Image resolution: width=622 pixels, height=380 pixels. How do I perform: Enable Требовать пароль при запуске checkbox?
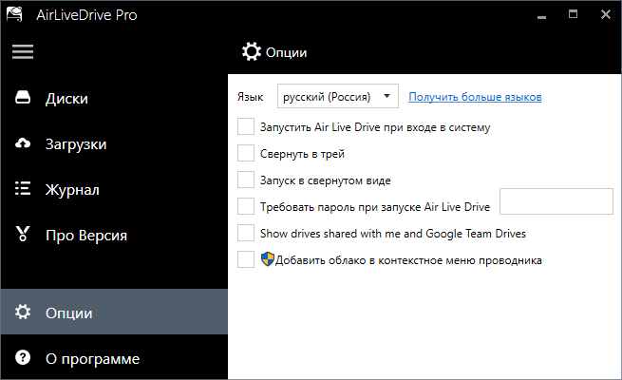pos(246,206)
